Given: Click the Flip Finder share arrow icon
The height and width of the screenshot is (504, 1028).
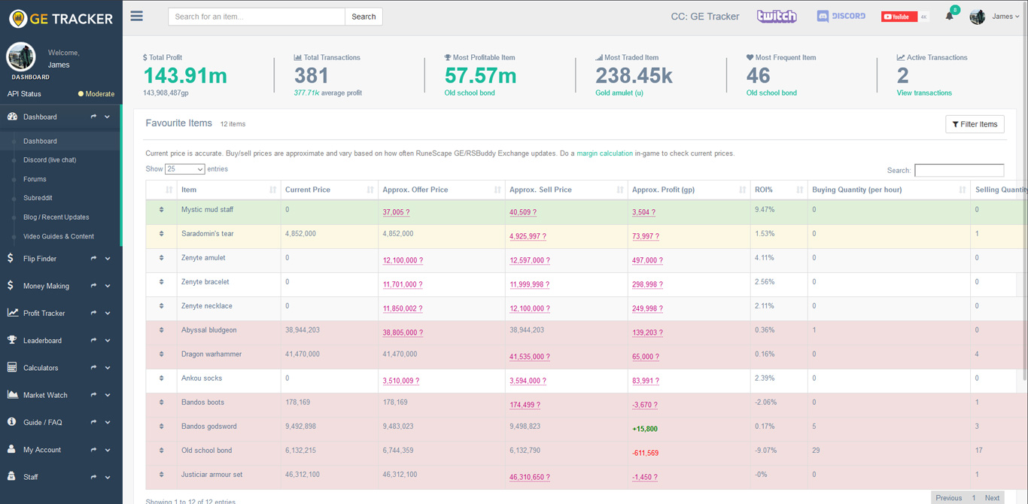Looking at the screenshot, I should click(x=94, y=259).
